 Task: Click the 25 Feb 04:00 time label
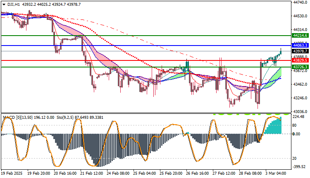pos(145,173)
